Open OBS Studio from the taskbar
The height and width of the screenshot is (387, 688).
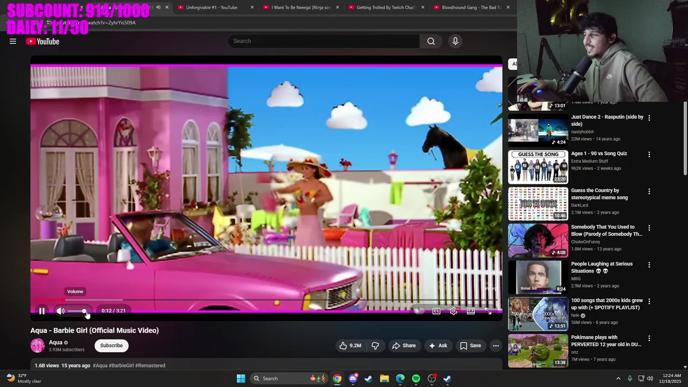[x=432, y=378]
